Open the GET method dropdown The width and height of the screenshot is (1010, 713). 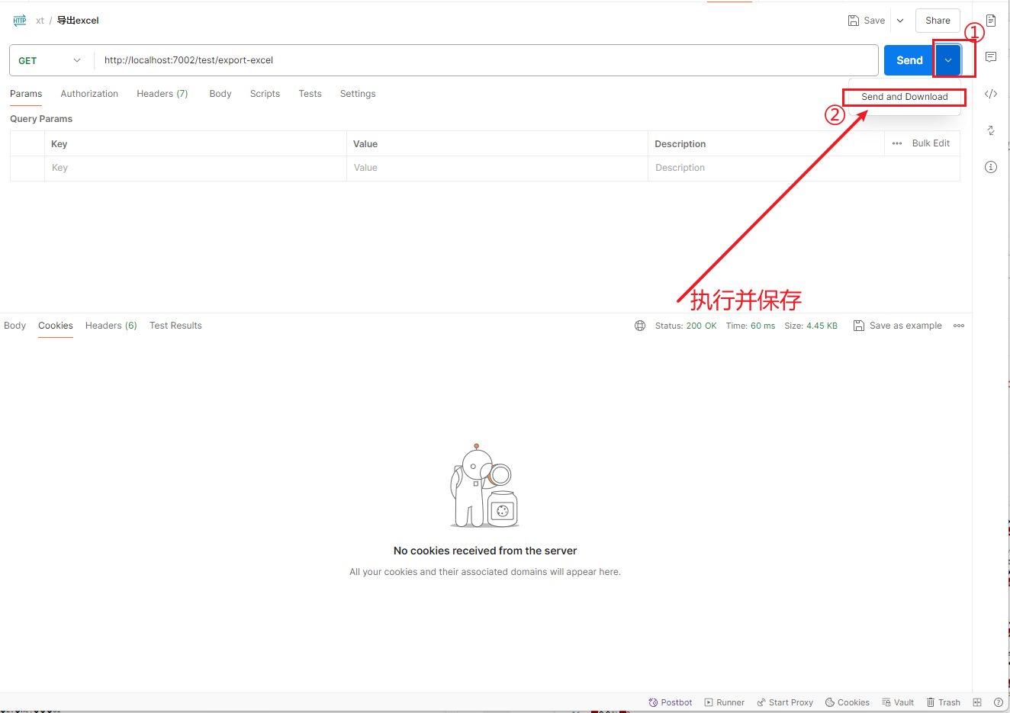50,60
